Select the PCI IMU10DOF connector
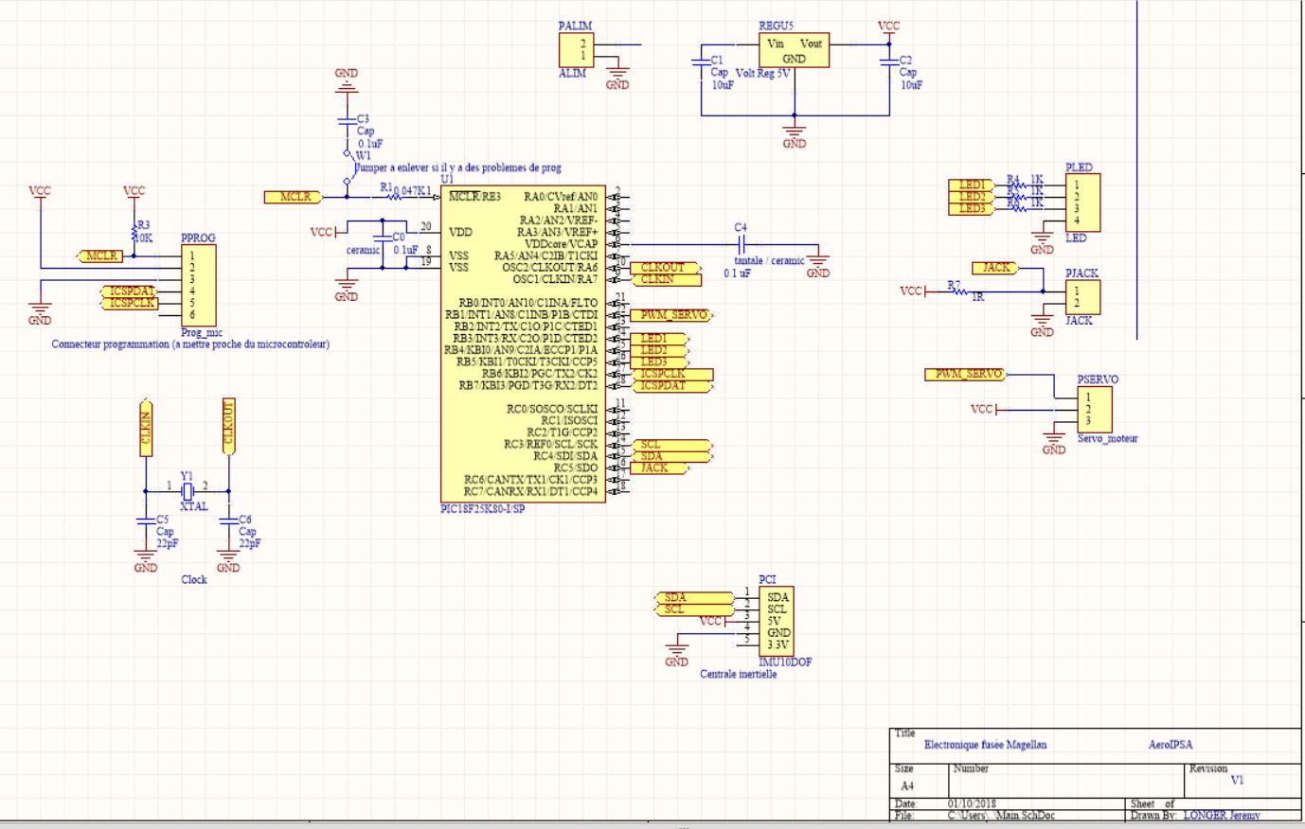This screenshot has width=1305, height=829. point(777,621)
